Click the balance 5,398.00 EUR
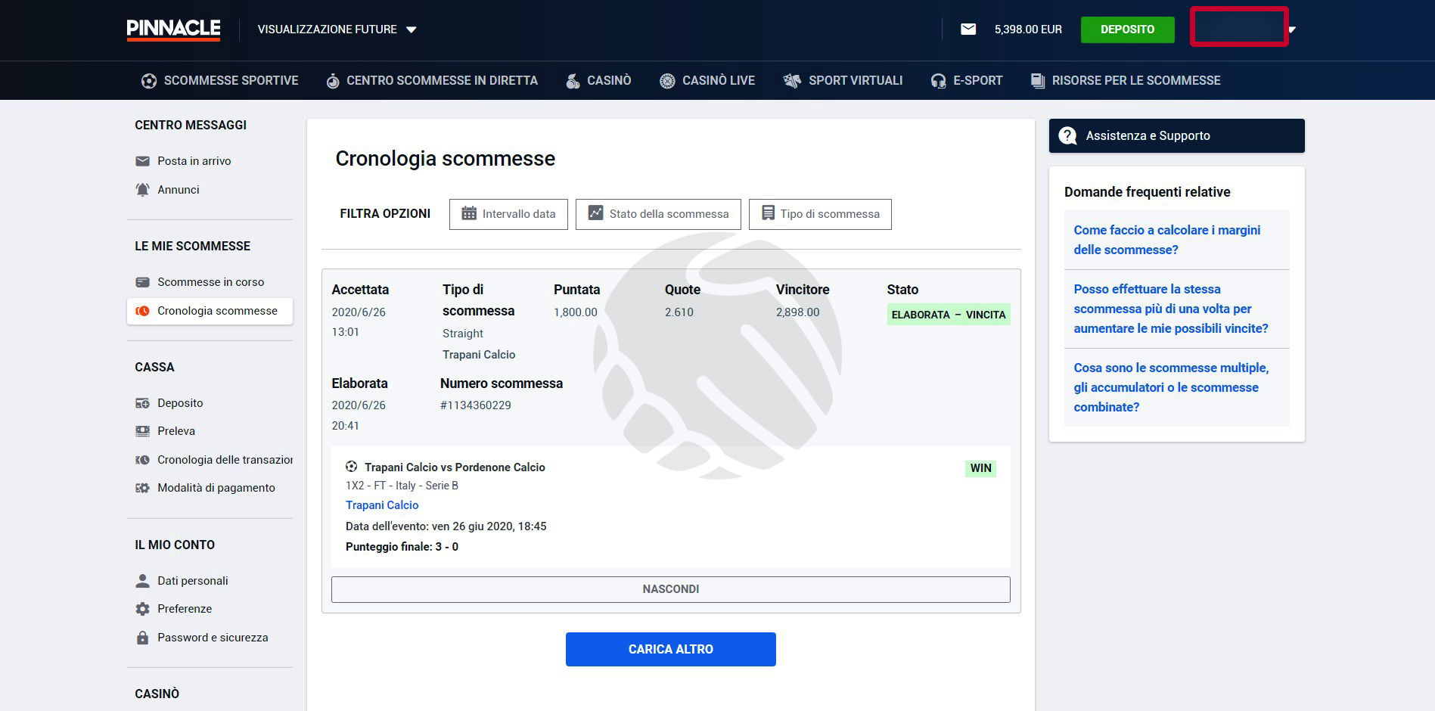The image size is (1435, 711). point(1028,29)
